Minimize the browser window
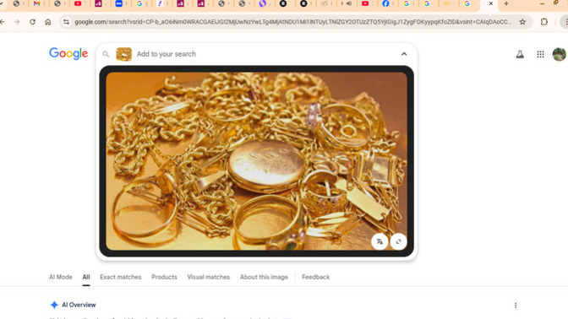The image size is (568, 319). 542,3
